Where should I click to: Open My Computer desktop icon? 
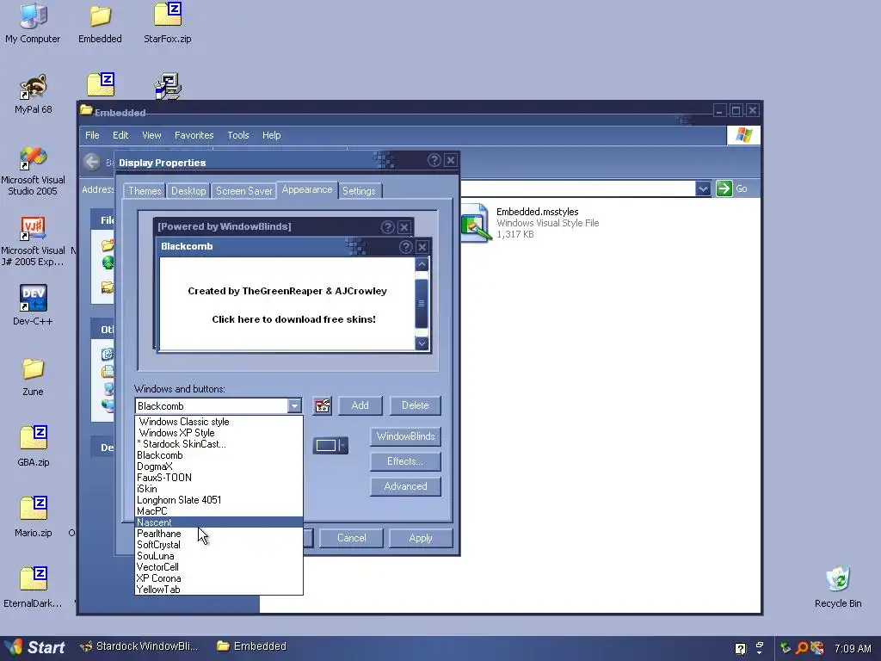pos(33,22)
